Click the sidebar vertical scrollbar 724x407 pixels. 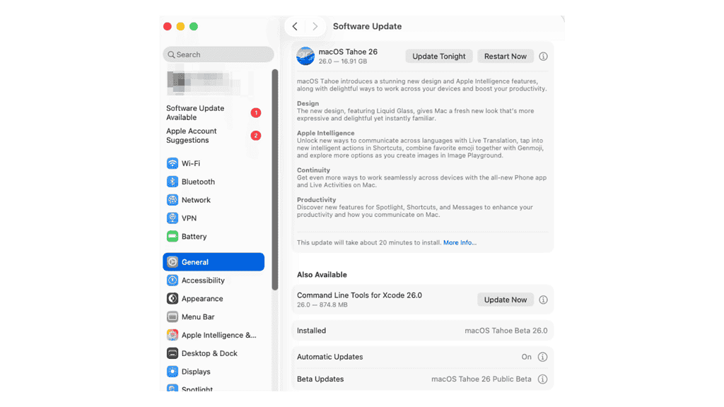click(275, 180)
